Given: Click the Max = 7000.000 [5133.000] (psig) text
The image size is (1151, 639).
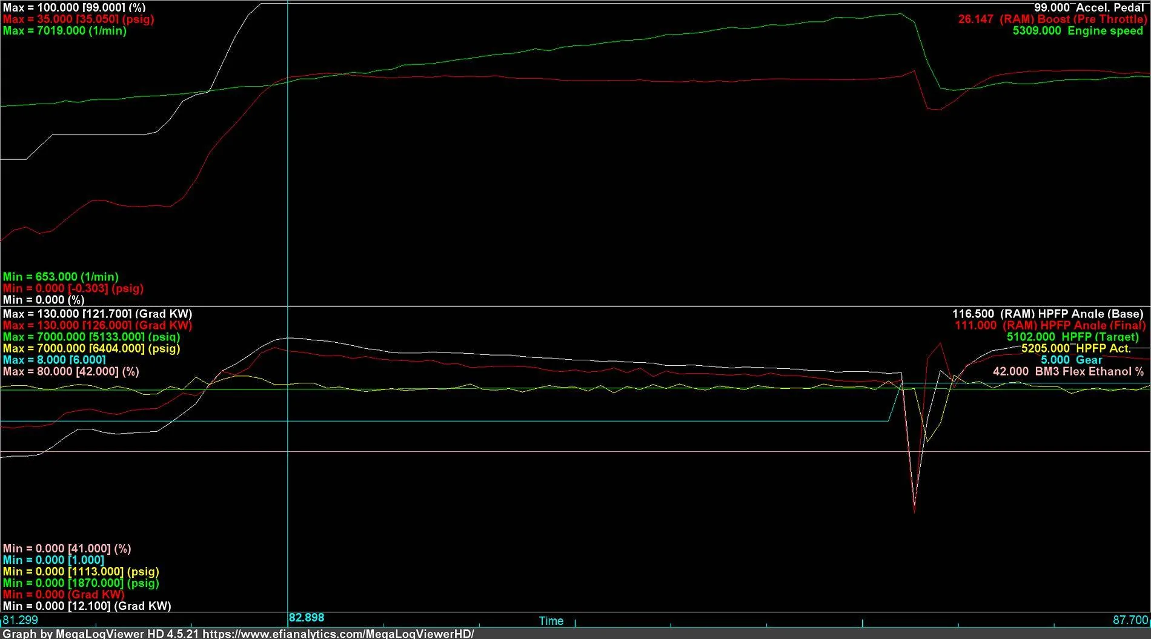Looking at the screenshot, I should pos(91,337).
